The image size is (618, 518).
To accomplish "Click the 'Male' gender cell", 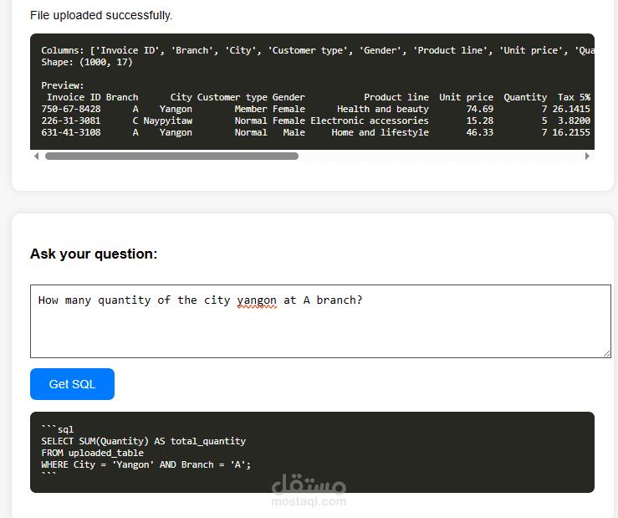I will pos(294,132).
